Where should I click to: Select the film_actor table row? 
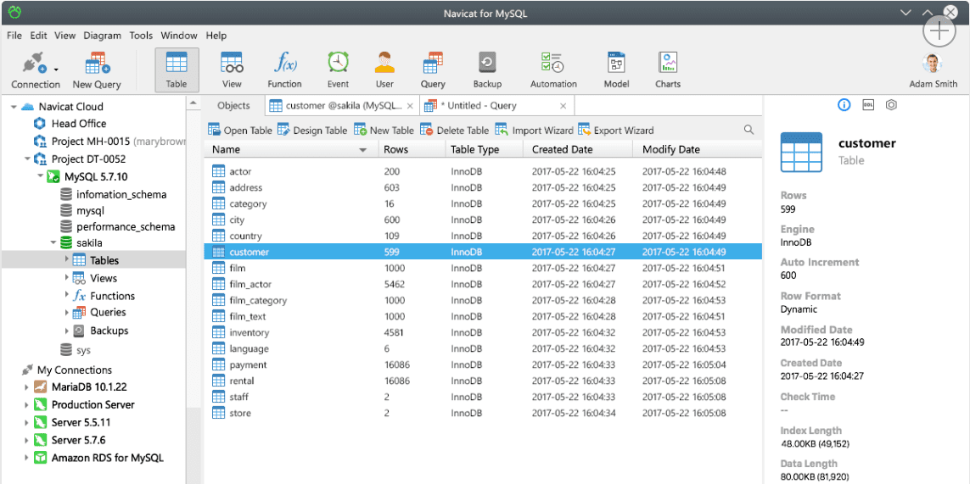483,284
